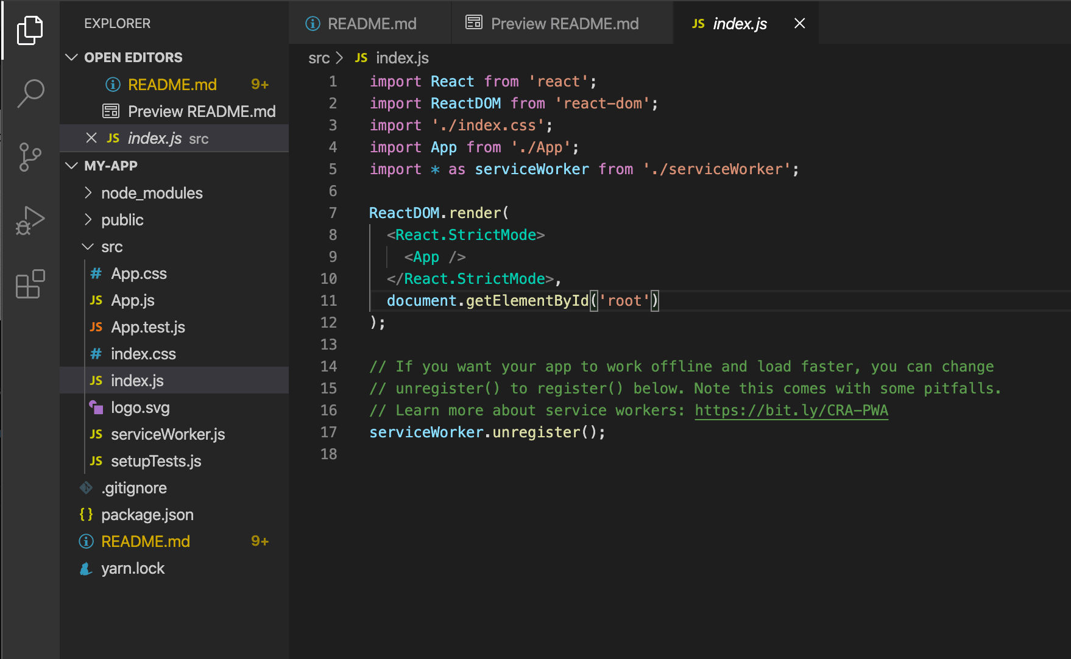Click src in the breadcrumb bar
The image size is (1071, 659).
[319, 57]
